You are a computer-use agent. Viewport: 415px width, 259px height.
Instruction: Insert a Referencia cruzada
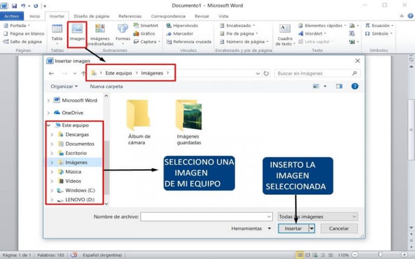(x=189, y=42)
